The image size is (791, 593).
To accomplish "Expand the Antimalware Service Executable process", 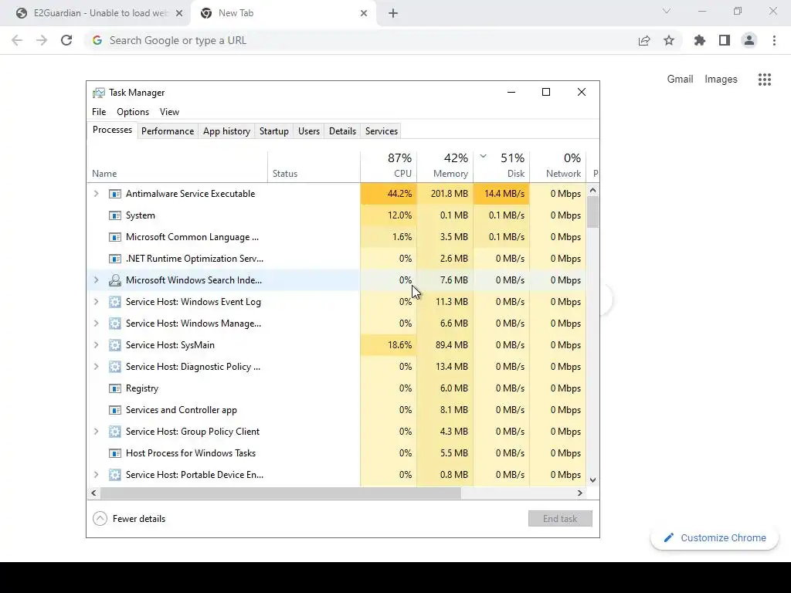I will (97, 194).
